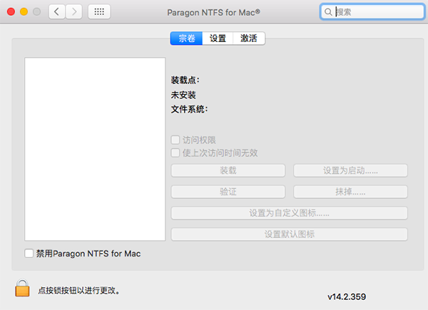Click the 装载点 label
Screen dimensions: 428x310
click(185, 80)
